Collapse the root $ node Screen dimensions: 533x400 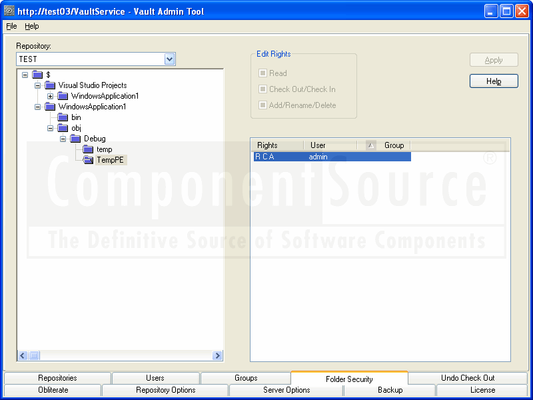coord(25,75)
